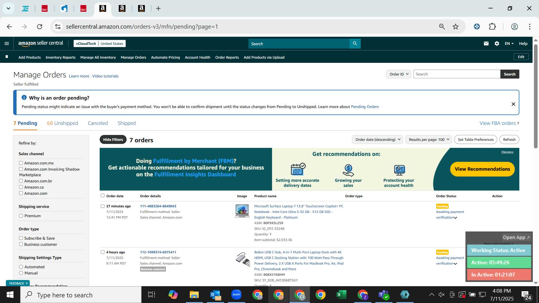The image size is (539, 303).
Task: Check the Amazon.com sales channel
Action: point(21,193)
